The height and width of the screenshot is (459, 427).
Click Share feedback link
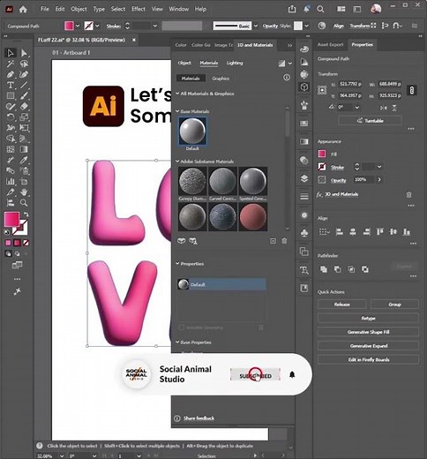(199, 418)
